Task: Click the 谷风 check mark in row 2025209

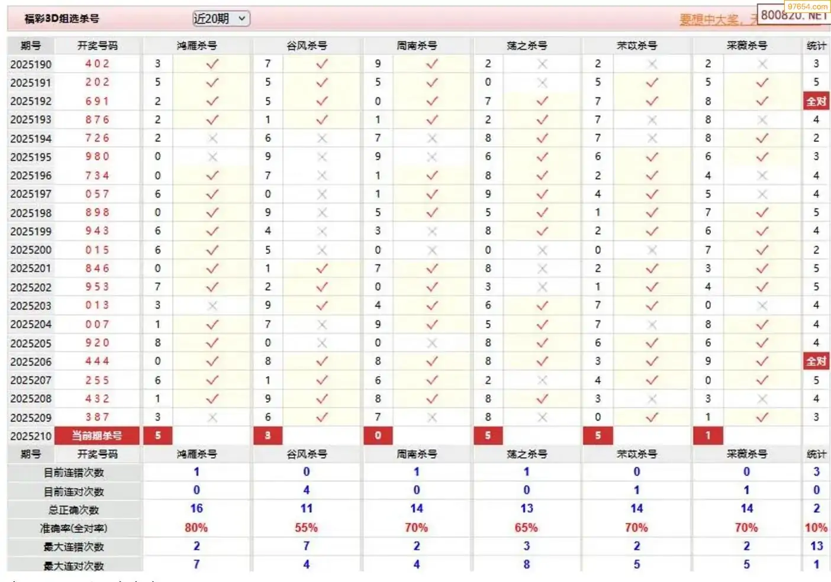Action: click(322, 418)
